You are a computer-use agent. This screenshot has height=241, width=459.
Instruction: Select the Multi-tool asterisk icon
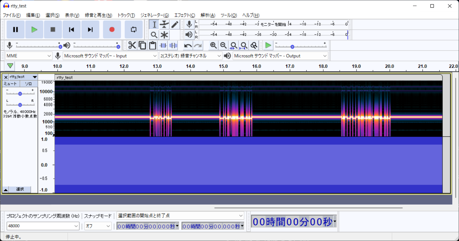[x=164, y=35]
